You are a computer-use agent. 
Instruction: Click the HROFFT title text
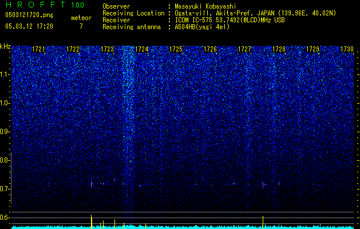coord(35,5)
